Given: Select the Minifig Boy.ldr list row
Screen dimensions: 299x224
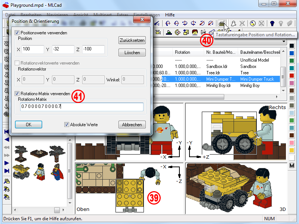Looking at the screenshot, I should pos(216,85).
